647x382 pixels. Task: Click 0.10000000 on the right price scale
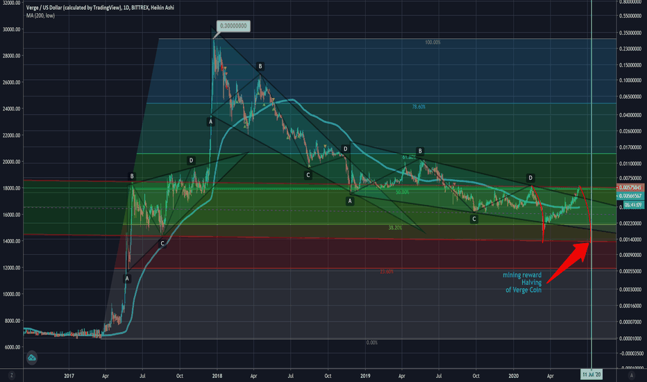coord(630,81)
